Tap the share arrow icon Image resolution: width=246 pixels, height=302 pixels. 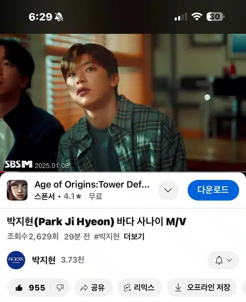click(84, 288)
